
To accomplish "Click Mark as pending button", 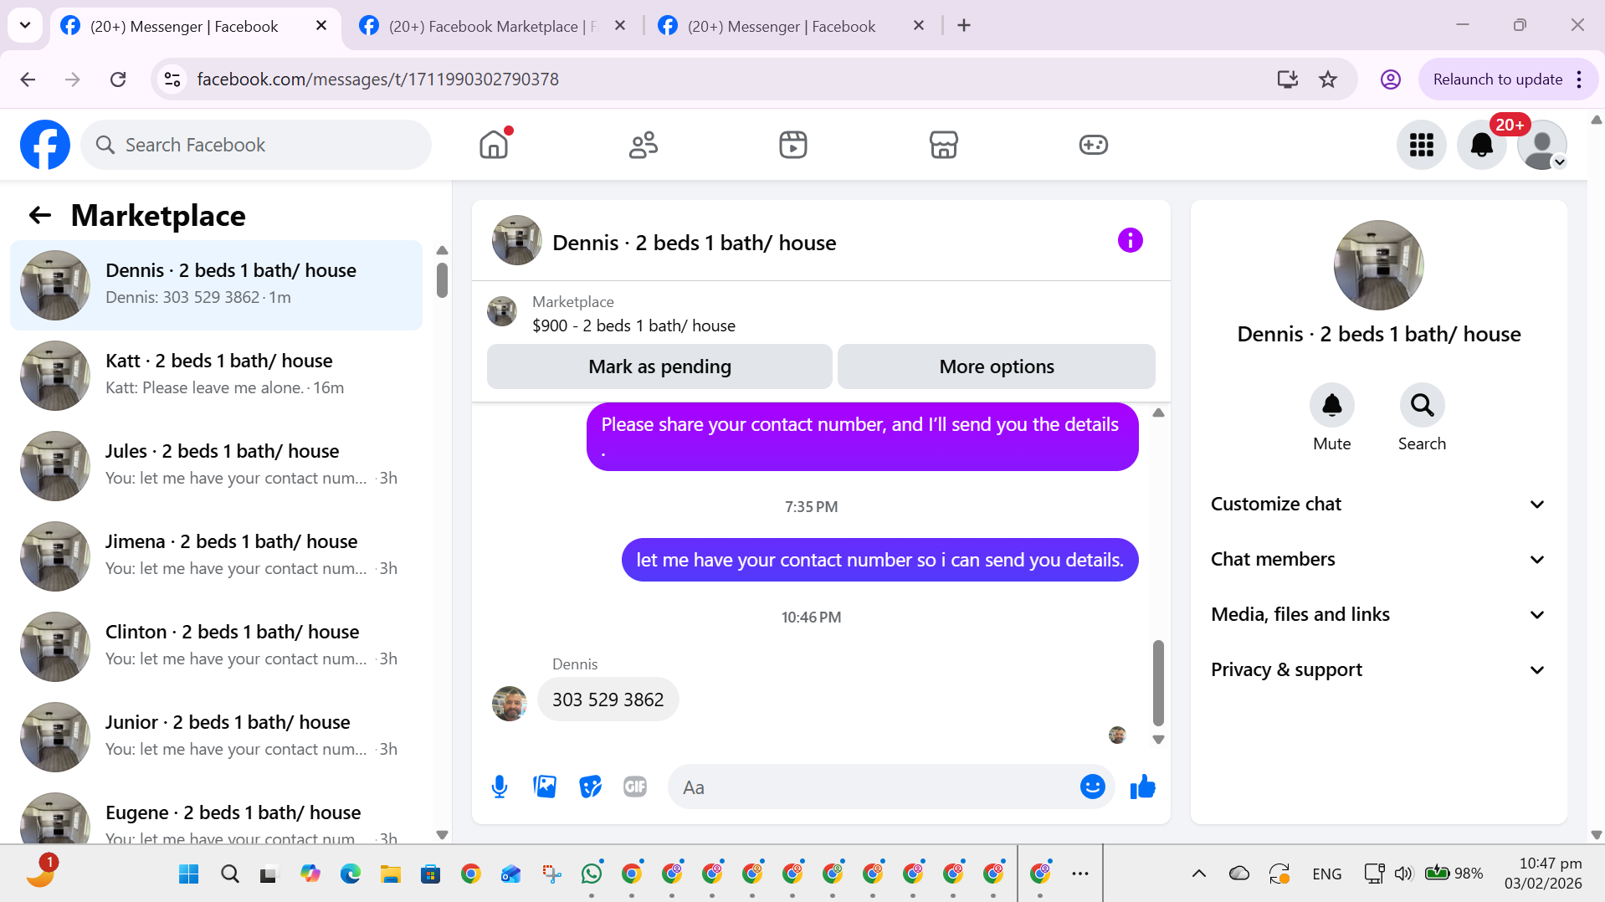I will click(x=659, y=366).
